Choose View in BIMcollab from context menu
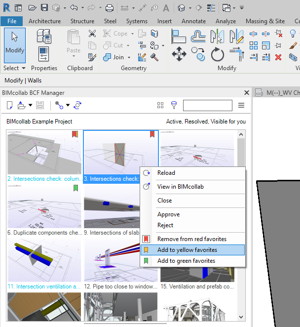 (x=193, y=187)
